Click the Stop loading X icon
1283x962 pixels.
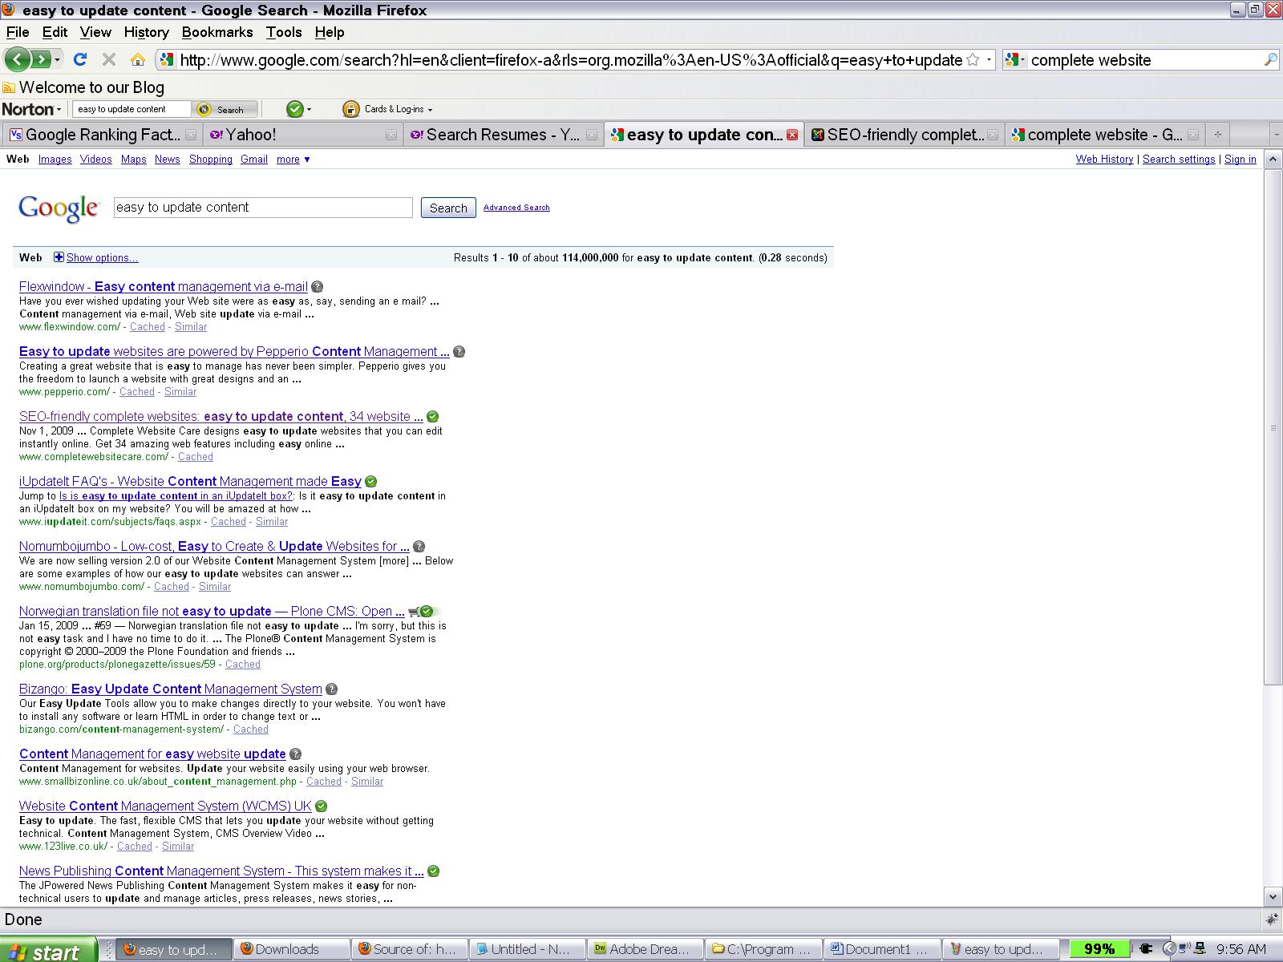coord(109,59)
